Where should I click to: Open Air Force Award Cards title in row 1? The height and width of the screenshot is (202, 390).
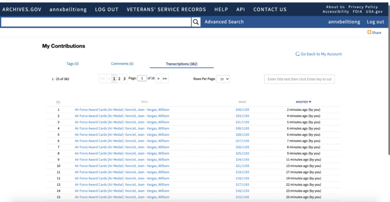122,109
